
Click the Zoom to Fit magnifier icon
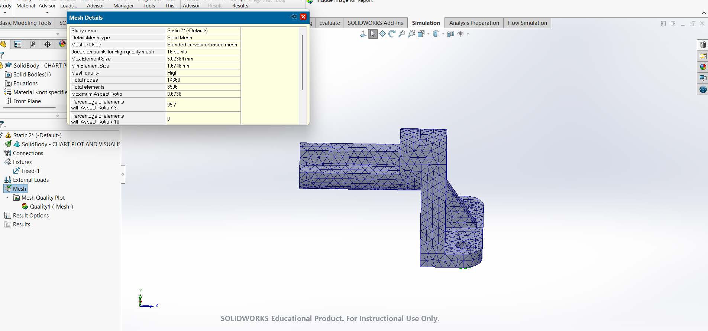(402, 34)
